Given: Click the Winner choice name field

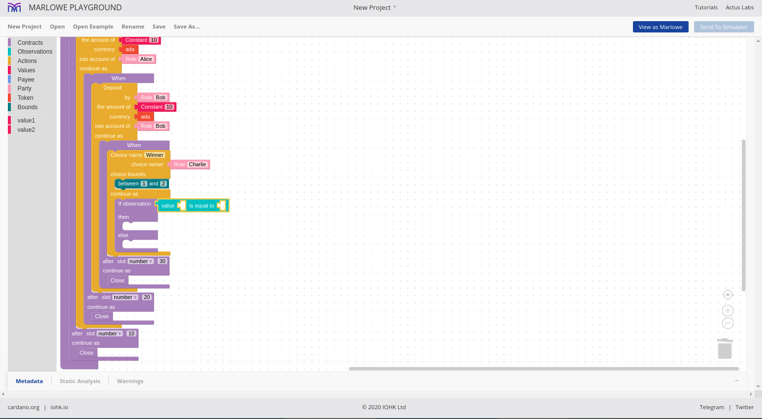Looking at the screenshot, I should pyautogui.click(x=155, y=155).
